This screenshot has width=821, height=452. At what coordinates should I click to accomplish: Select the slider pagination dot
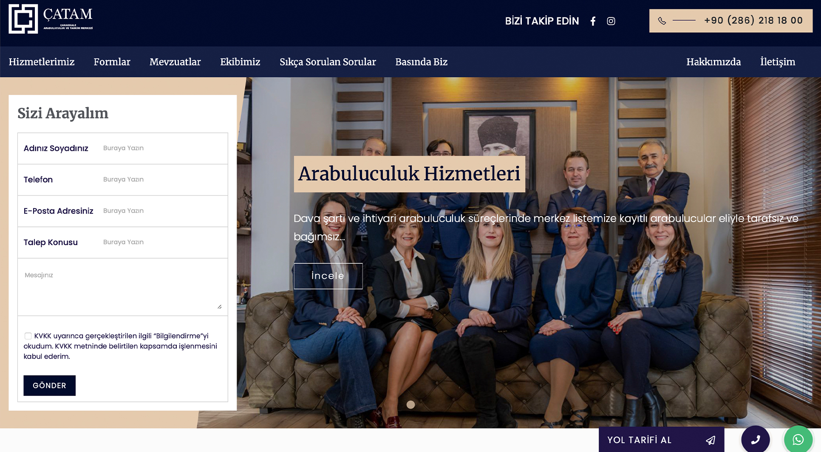(410, 404)
